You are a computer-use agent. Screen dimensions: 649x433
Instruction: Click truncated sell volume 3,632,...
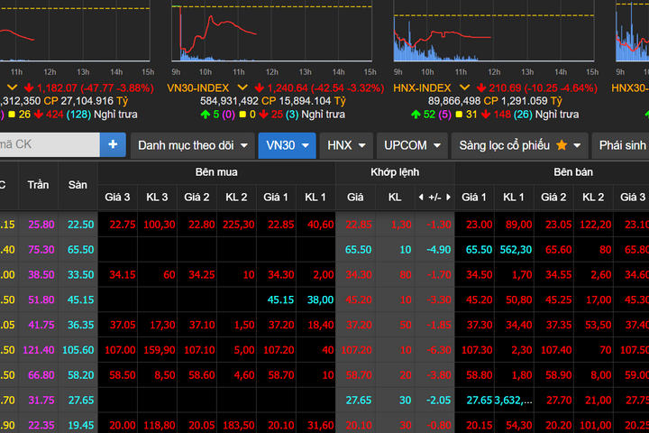[513, 401]
